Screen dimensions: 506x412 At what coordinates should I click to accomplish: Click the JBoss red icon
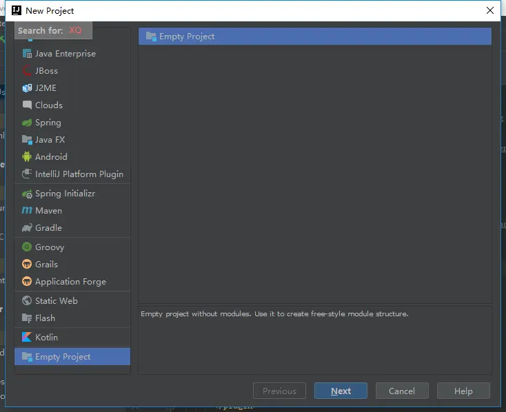tap(27, 71)
